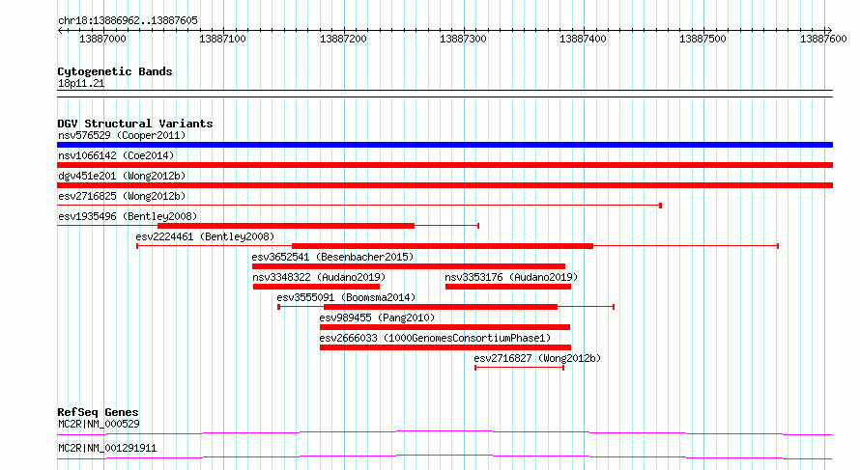This screenshot has height=470, width=860.
Task: Select the nsv3353176 variant bar
Action: click(508, 287)
